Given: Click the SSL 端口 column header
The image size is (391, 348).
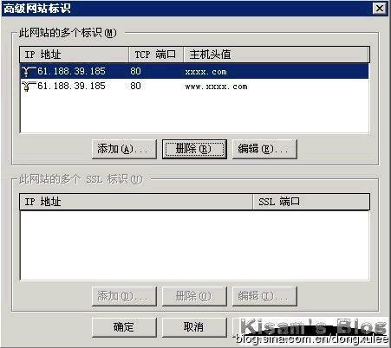Looking at the screenshot, I should tap(311, 202).
